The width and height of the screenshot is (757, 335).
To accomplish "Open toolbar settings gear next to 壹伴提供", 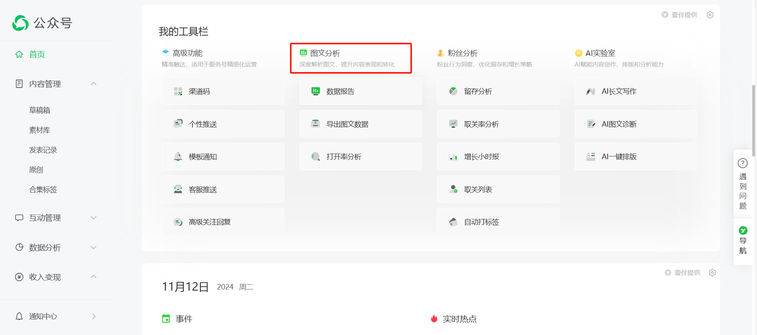I will point(710,15).
